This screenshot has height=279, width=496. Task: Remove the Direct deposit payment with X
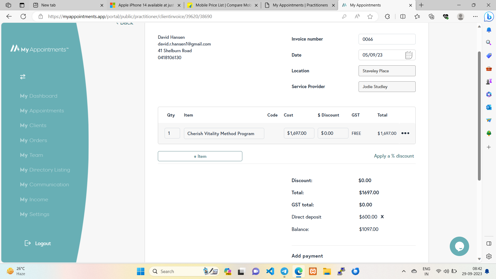[x=382, y=217]
